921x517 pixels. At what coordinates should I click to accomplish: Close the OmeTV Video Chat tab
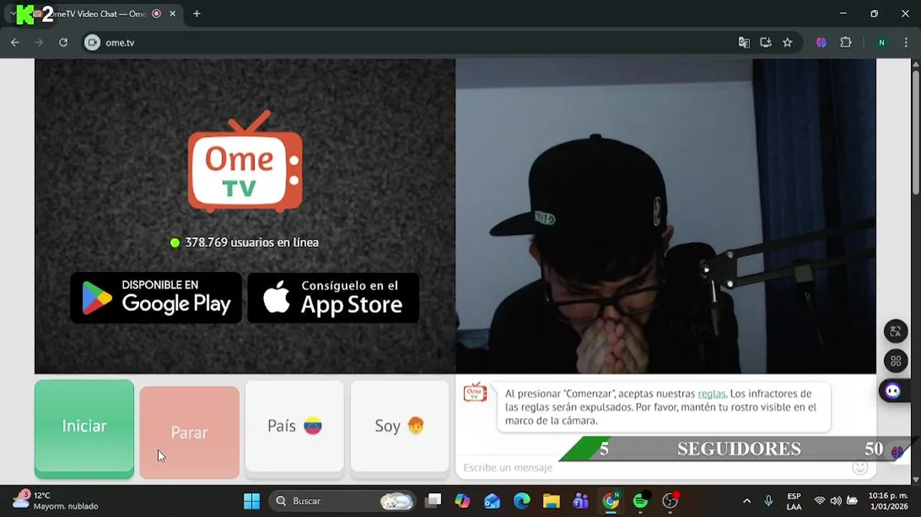(172, 14)
